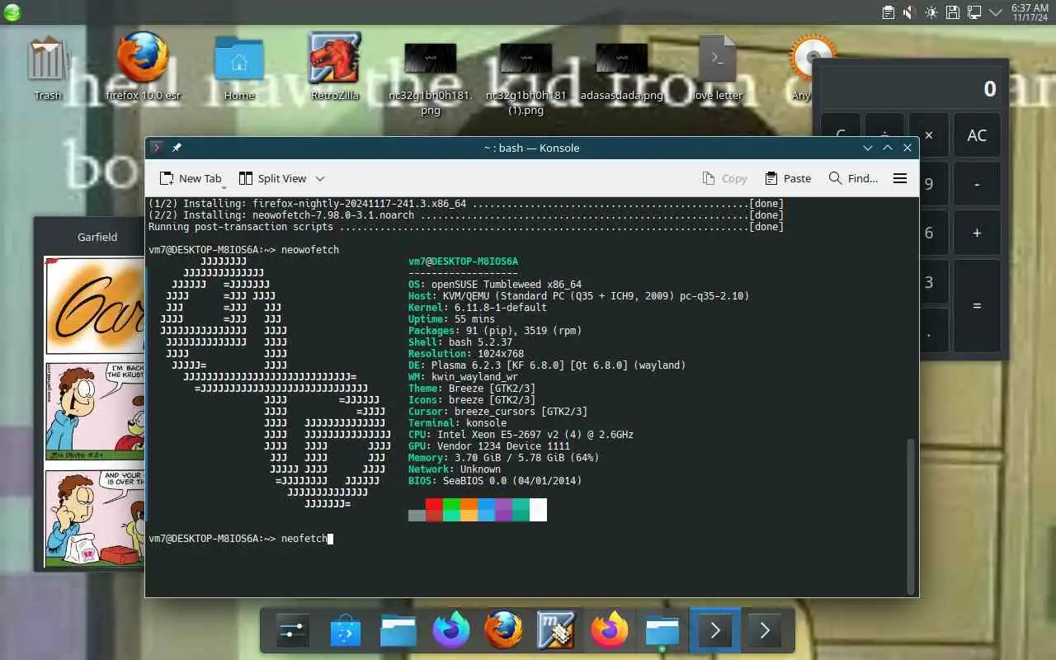1056x660 pixels.
Task: Open Discover software store from dock
Action: (346, 631)
